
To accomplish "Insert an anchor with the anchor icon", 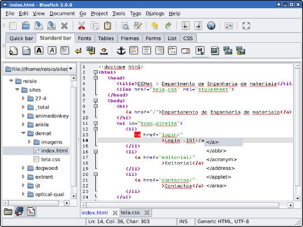I will 121,51.
